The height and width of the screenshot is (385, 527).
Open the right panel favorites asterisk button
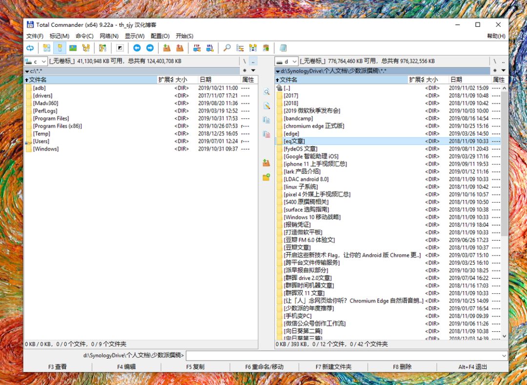point(495,71)
